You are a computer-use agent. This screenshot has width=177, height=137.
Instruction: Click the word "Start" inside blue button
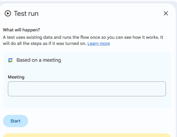[15, 121]
